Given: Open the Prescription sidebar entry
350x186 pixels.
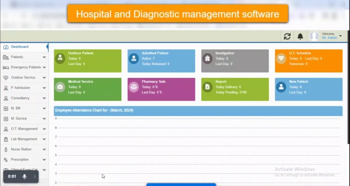Looking at the screenshot, I should pyautogui.click(x=21, y=160).
